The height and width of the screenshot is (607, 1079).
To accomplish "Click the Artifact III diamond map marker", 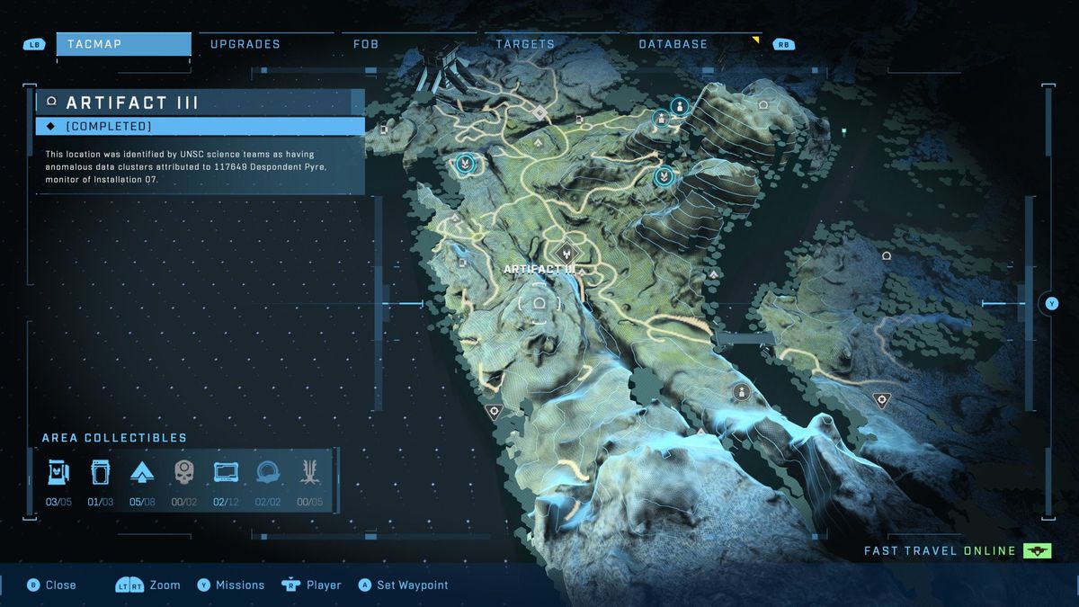I will (566, 253).
